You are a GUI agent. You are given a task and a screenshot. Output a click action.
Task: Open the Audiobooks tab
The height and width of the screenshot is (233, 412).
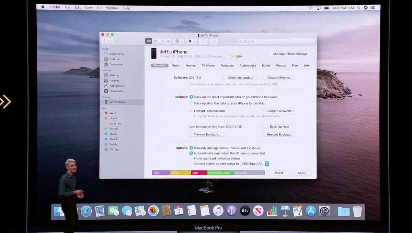pos(248,65)
